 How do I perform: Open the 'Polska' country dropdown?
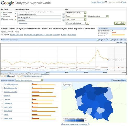76,16
